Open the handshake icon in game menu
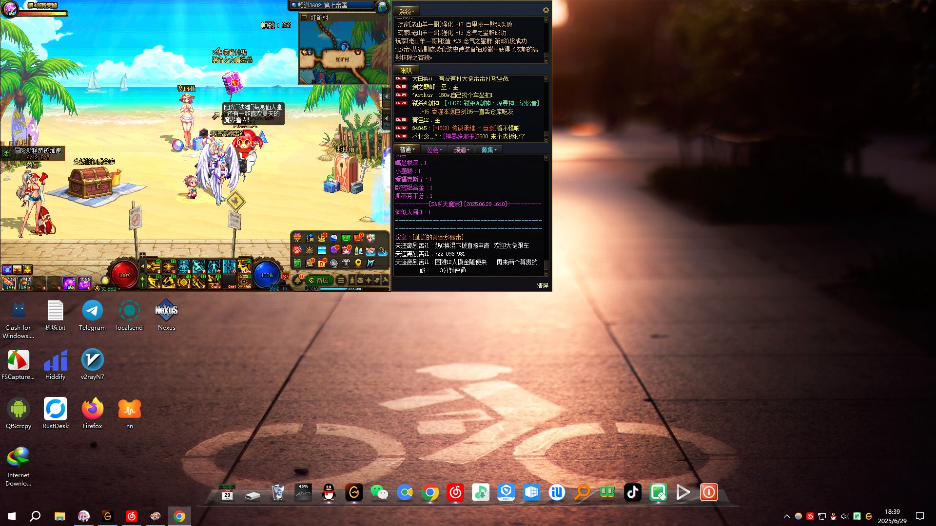Image resolution: width=936 pixels, height=526 pixels. (370, 251)
